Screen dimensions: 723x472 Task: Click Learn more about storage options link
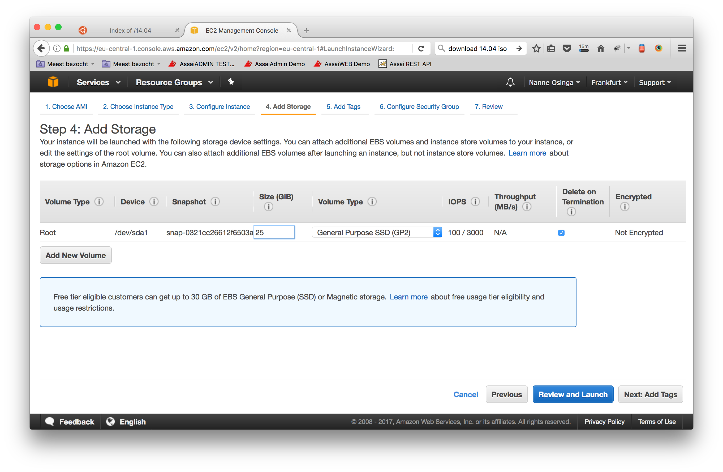527,153
